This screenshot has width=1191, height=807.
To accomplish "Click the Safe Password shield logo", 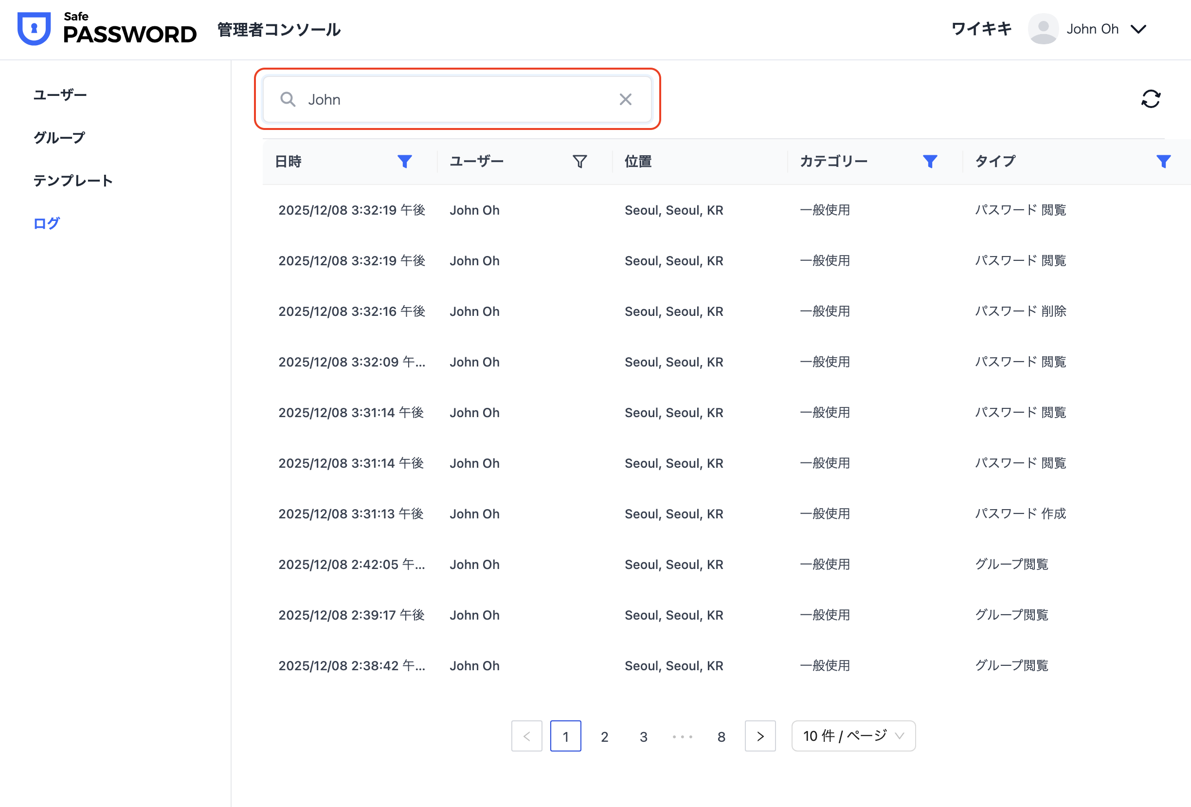I will 34,28.
